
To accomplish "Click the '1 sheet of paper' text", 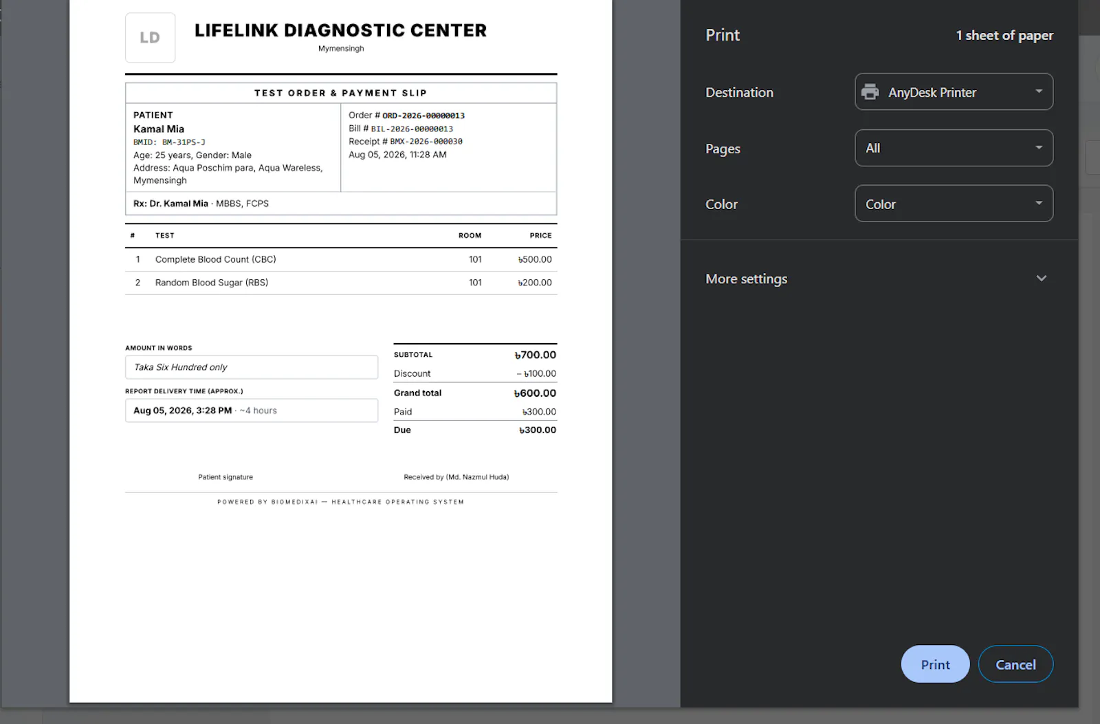I will click(x=1004, y=36).
